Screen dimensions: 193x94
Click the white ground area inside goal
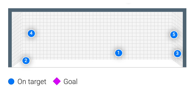[x=97, y=63]
